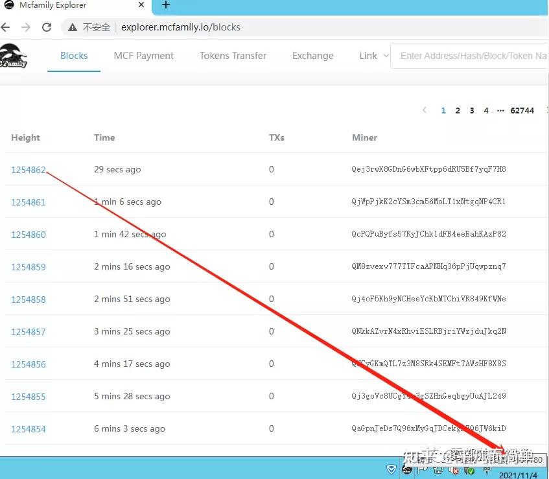Viewport: 549px width, 479px height.
Task: Open the Tokens Transfer tab
Action: (233, 56)
